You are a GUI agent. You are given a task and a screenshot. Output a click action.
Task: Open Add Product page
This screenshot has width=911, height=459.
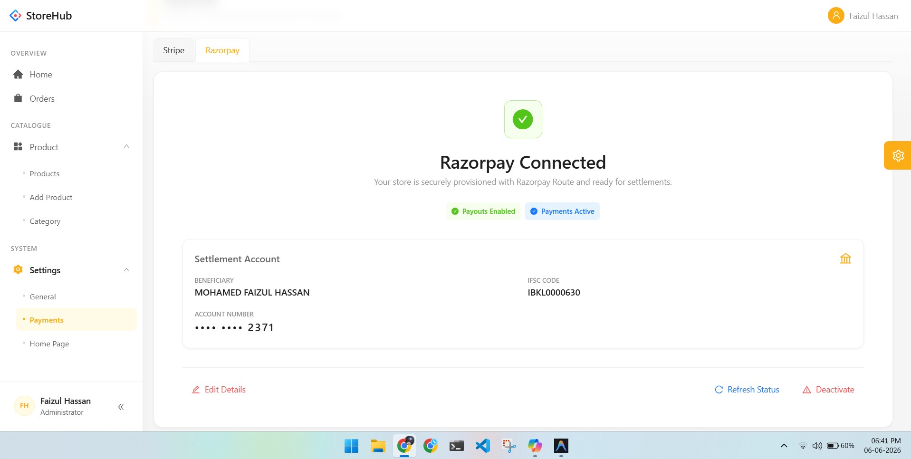click(51, 197)
